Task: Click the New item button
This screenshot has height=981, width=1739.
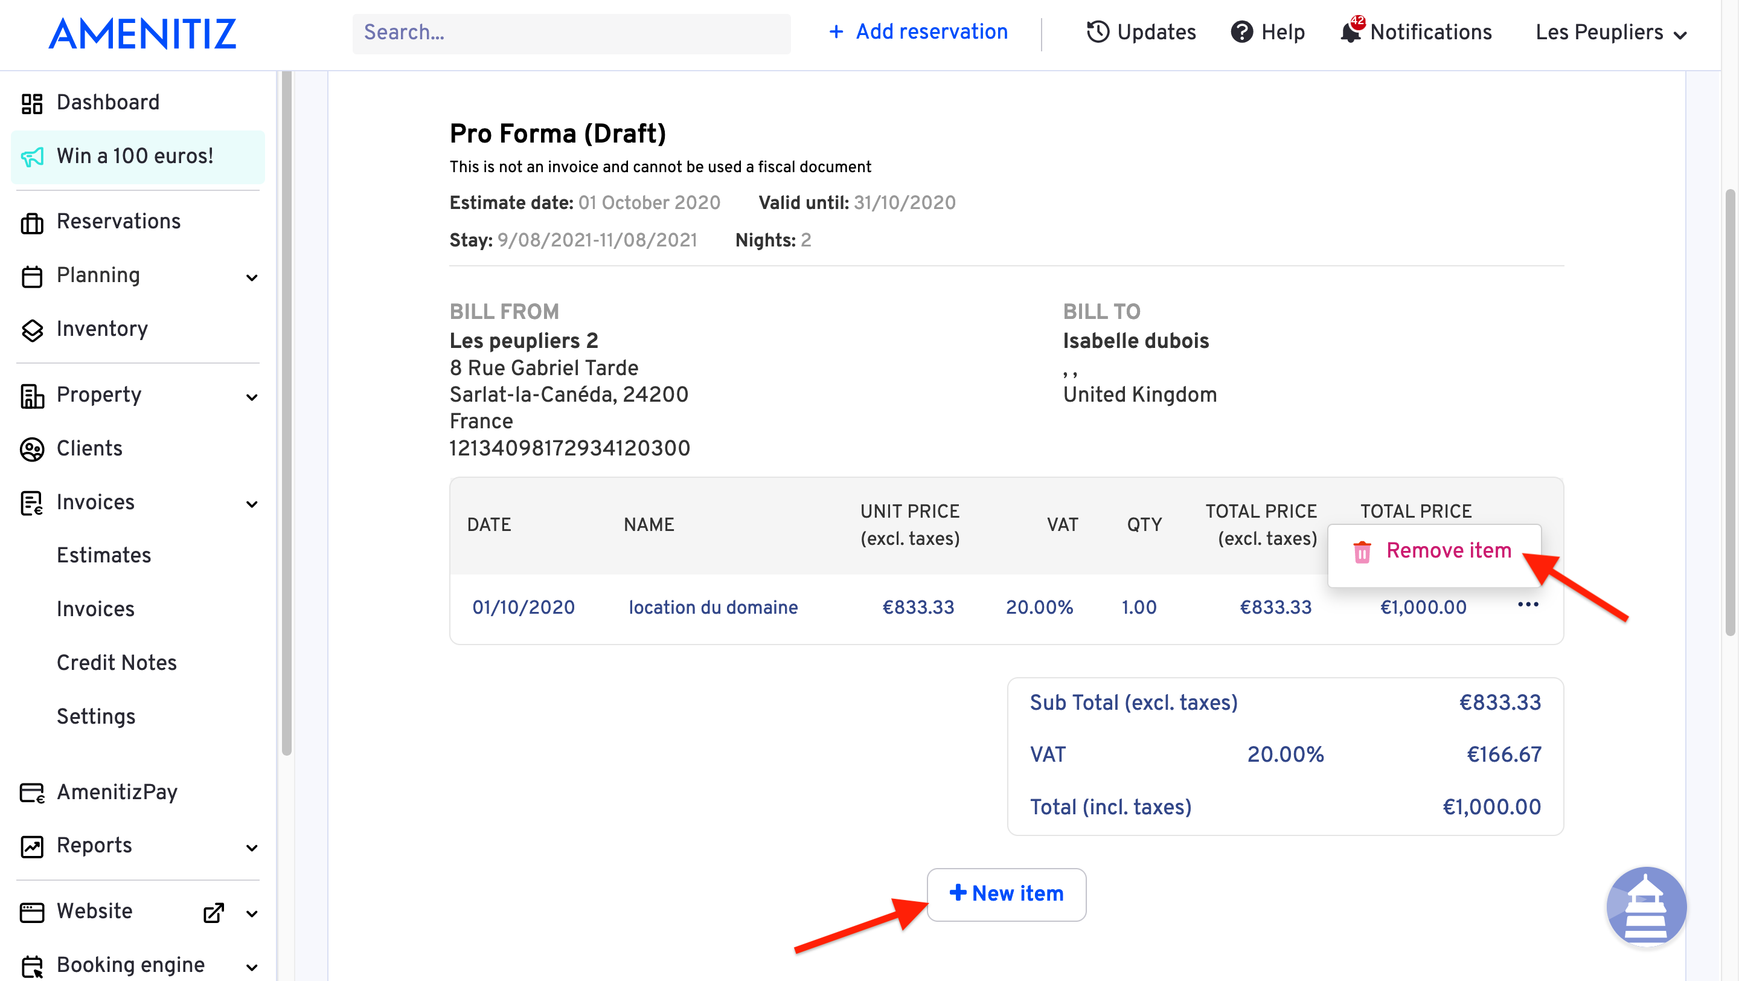Action: (1006, 894)
